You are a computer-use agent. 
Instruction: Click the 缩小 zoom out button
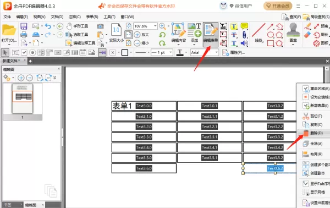click(141, 43)
